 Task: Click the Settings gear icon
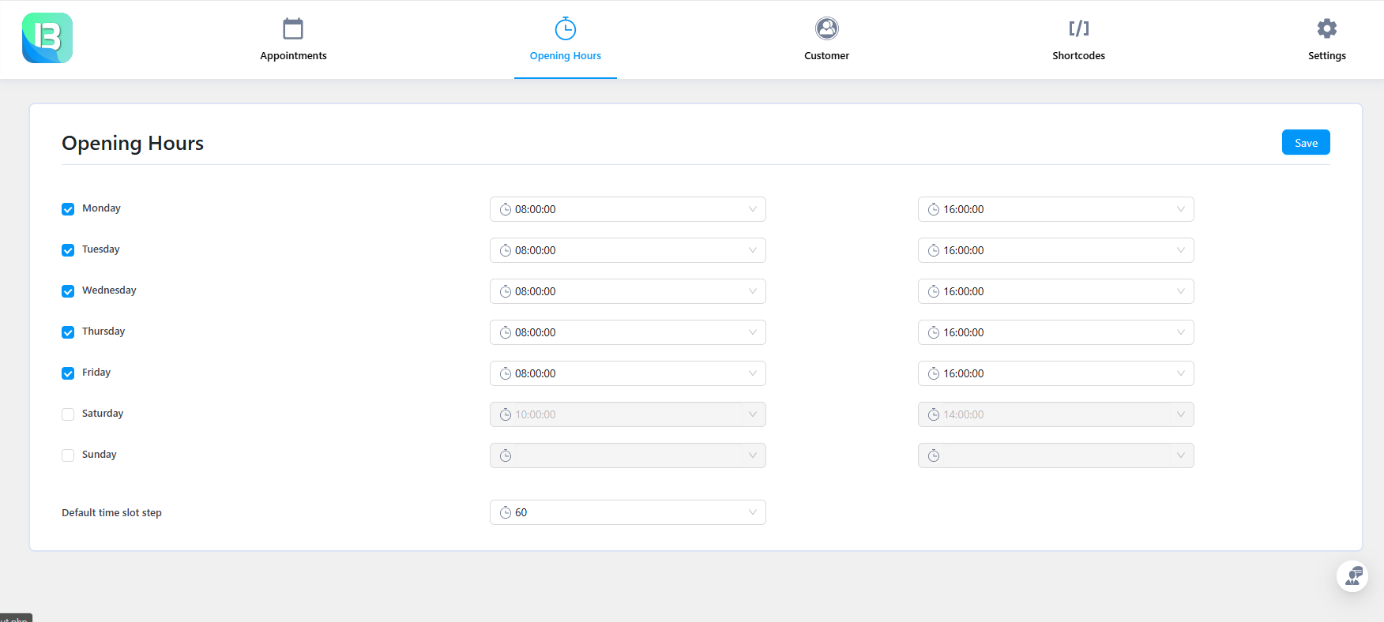(1327, 28)
